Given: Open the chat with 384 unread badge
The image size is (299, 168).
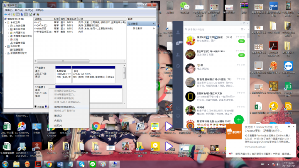Looking at the screenshot, I should 215,40.
